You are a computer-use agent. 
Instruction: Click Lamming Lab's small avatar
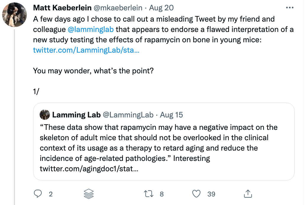(45, 115)
